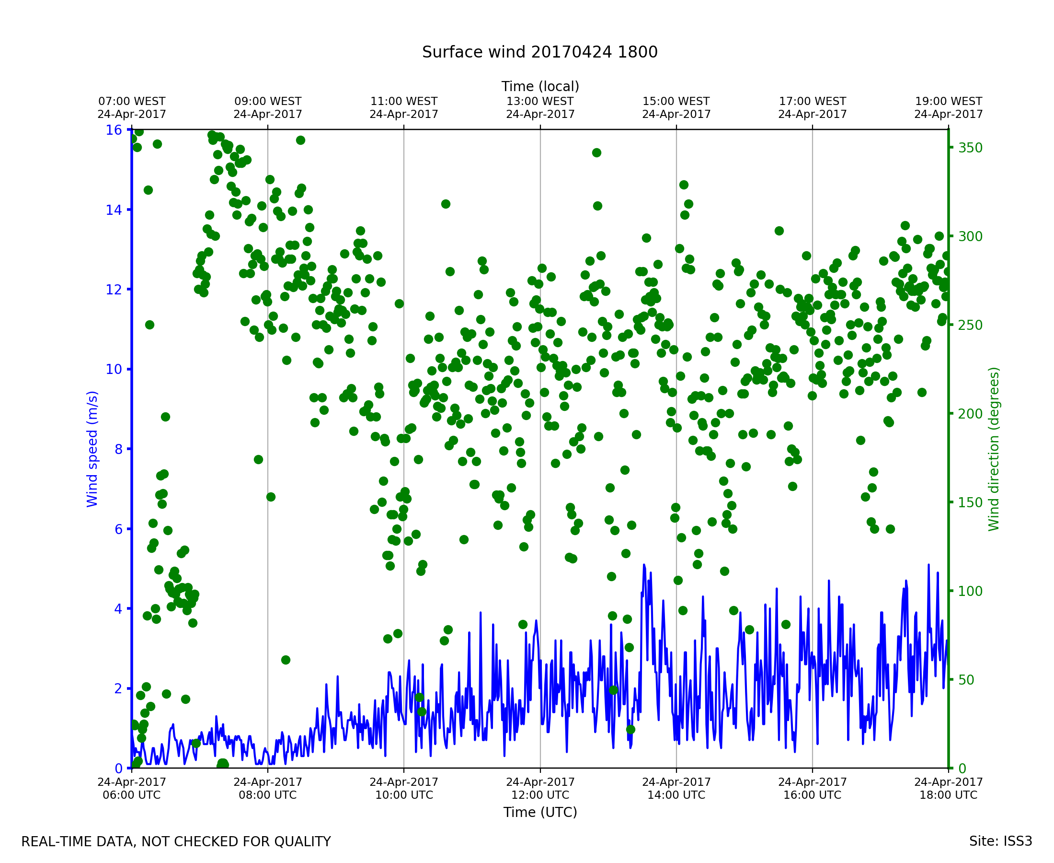Click the 'Time (UTC)' bottom axis label
This screenshot has height=863, width=1054.
pyautogui.click(x=540, y=812)
